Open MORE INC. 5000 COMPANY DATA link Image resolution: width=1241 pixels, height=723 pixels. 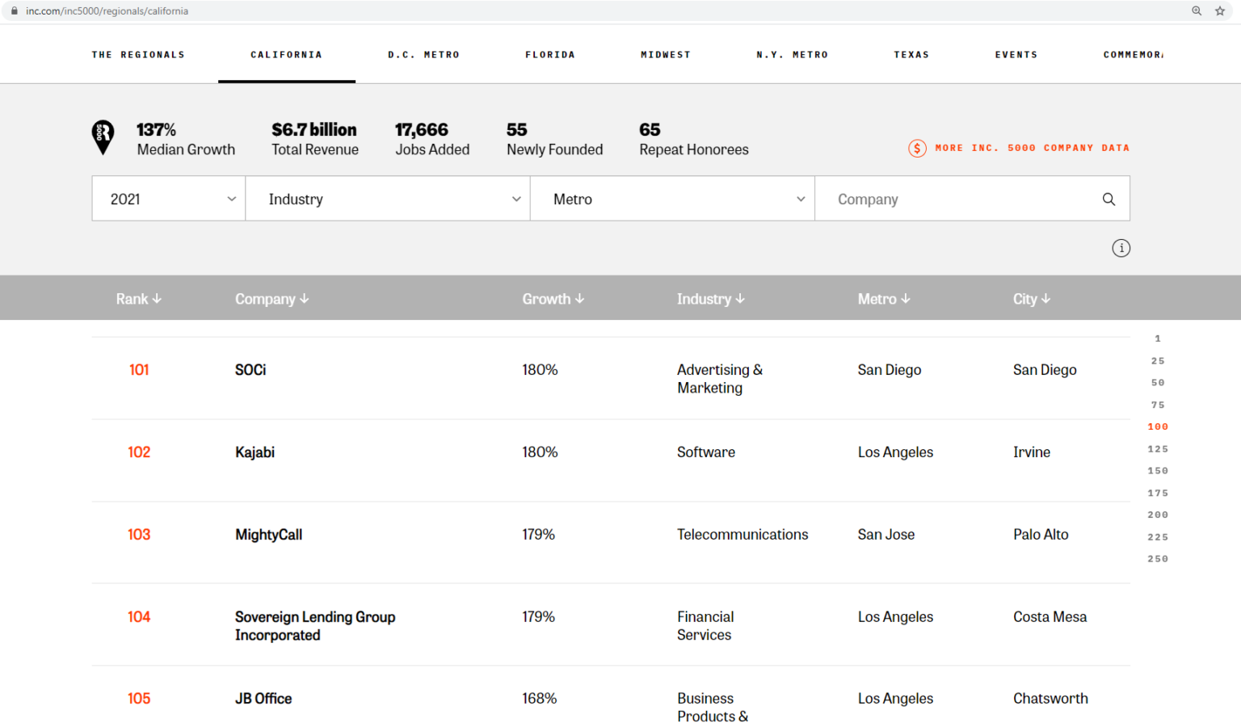tap(1032, 148)
